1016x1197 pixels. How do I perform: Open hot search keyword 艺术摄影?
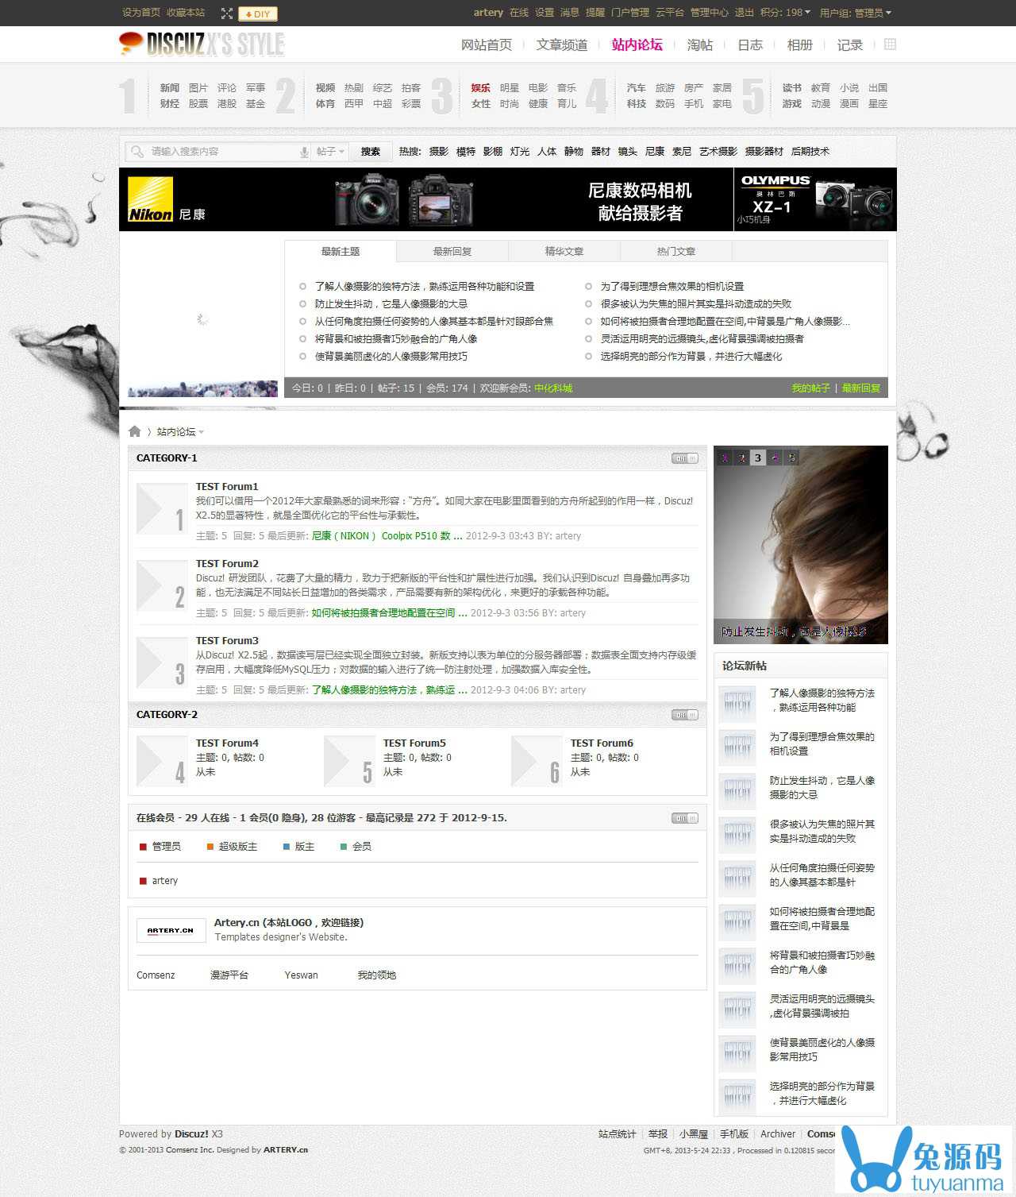tap(718, 152)
